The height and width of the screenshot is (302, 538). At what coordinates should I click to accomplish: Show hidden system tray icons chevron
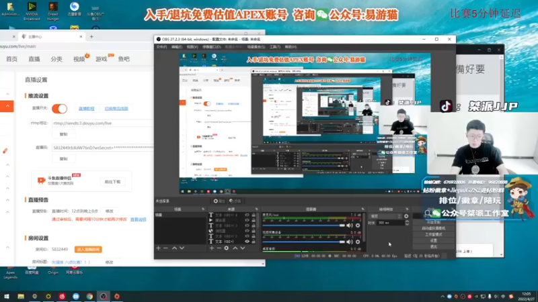(x=443, y=297)
